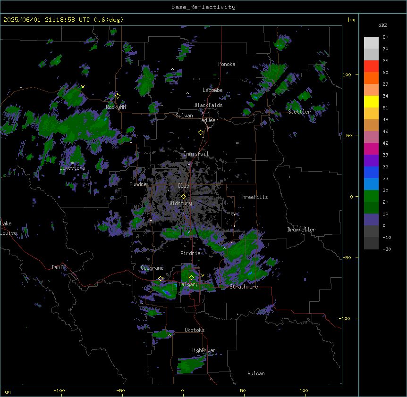
Task: Click the km label at bottom left
Action: [7, 391]
